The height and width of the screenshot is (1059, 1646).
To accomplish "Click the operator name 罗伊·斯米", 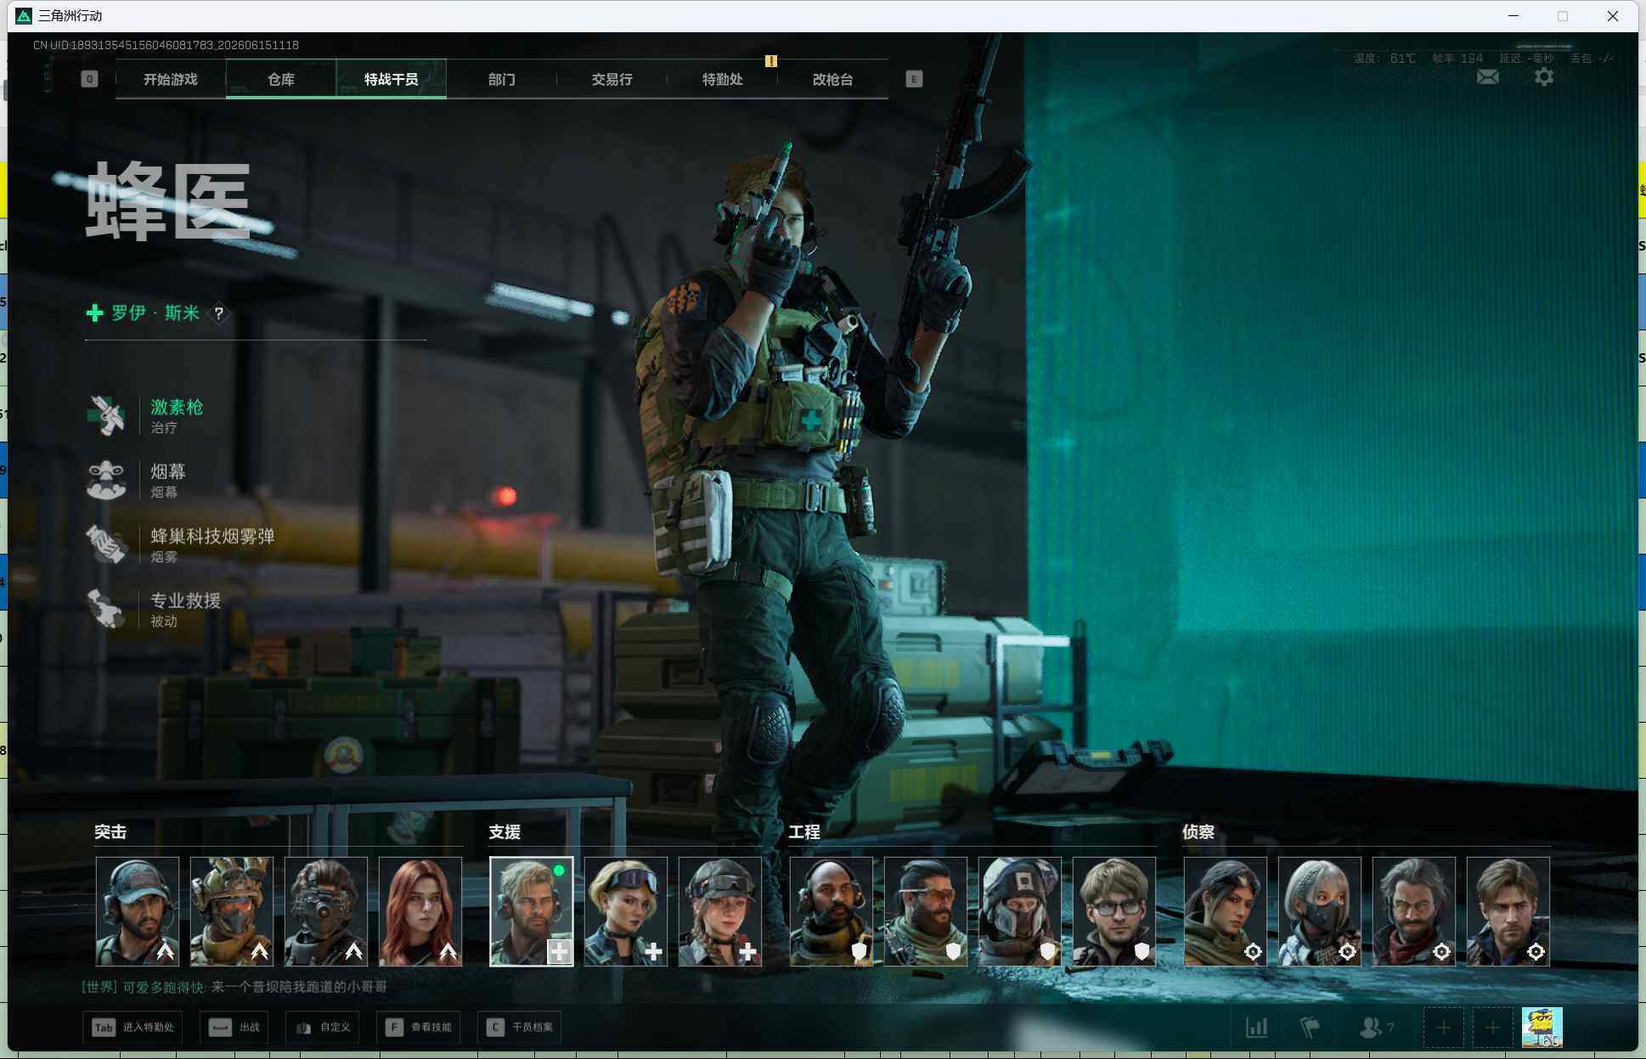I will click(x=155, y=313).
